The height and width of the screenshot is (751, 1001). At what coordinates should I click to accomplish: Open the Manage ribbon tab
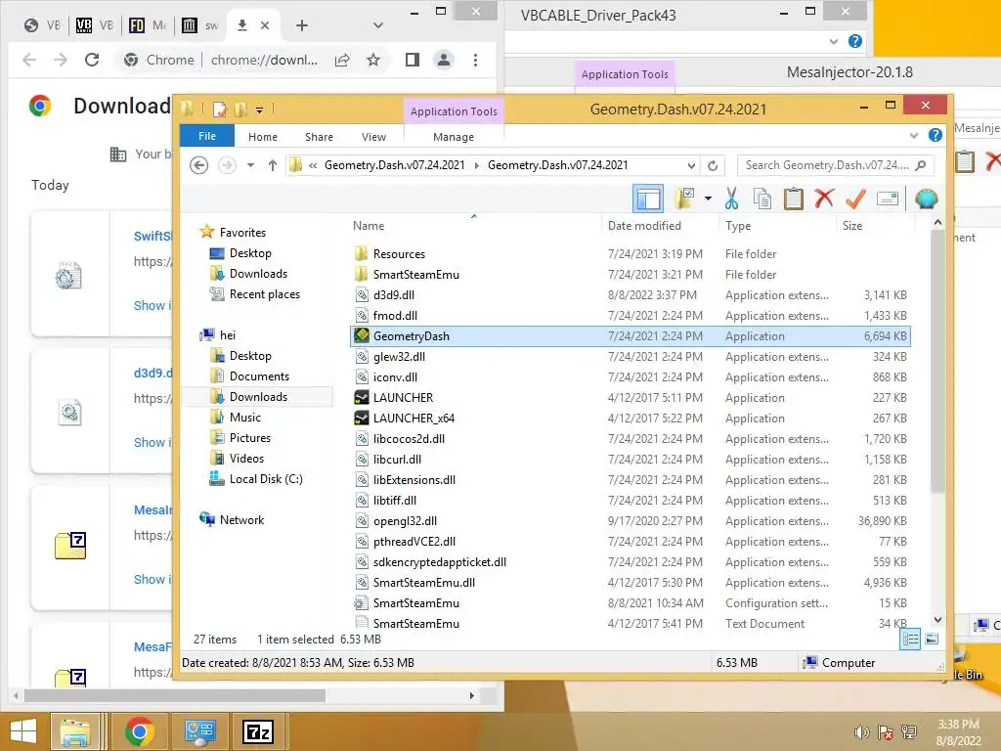click(x=454, y=137)
